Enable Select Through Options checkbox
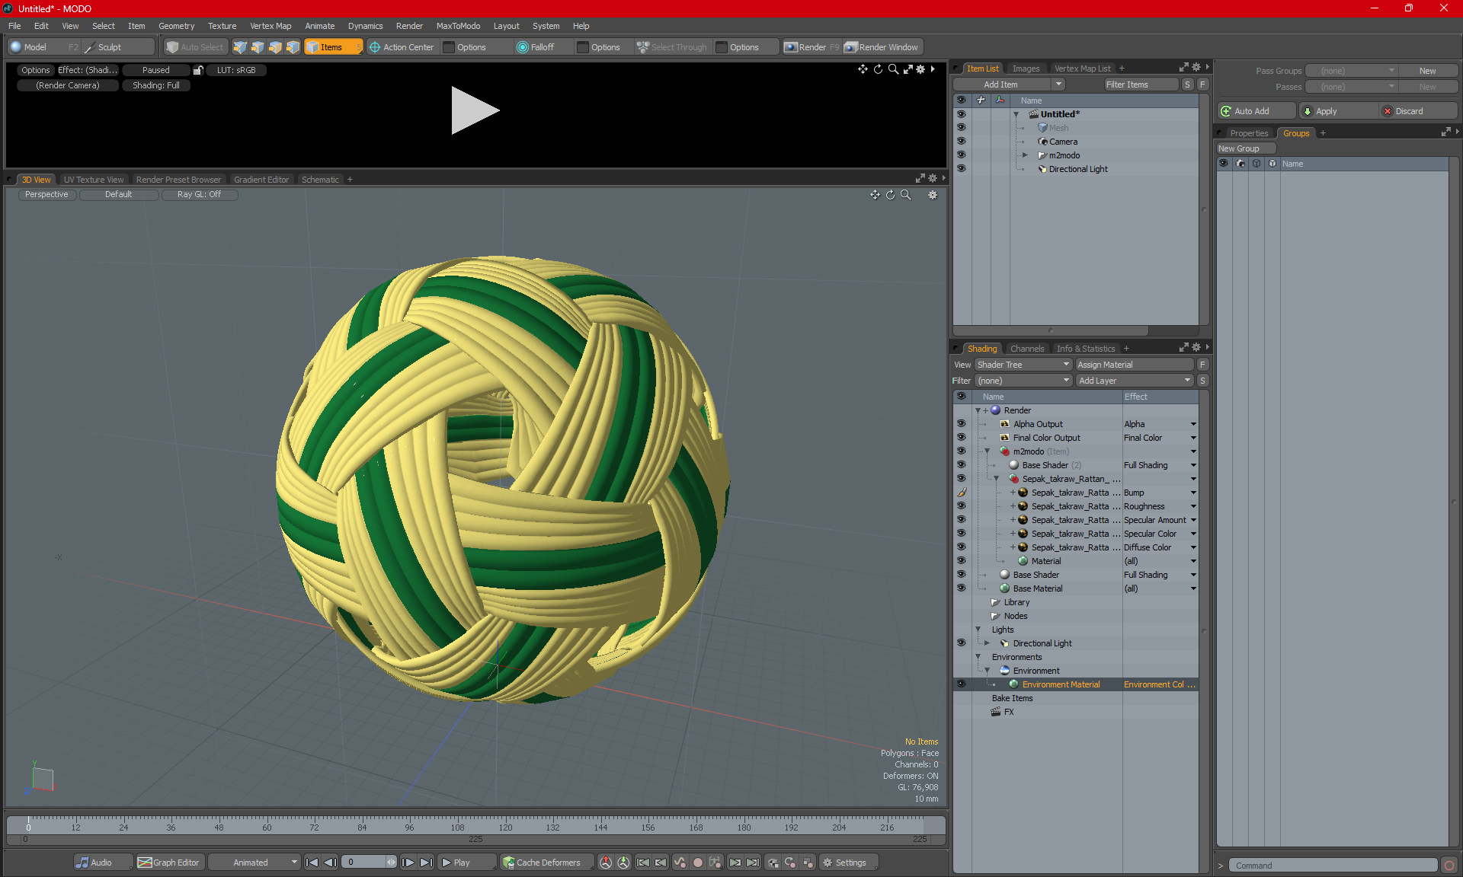 click(x=722, y=47)
